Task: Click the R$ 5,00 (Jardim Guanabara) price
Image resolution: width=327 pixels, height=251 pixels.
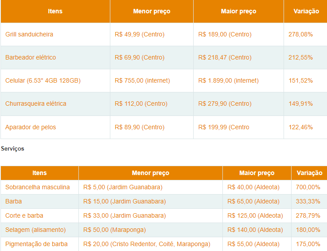Action: 123,187
